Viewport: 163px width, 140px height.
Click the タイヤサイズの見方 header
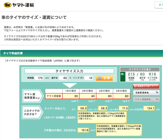coord(140,69)
